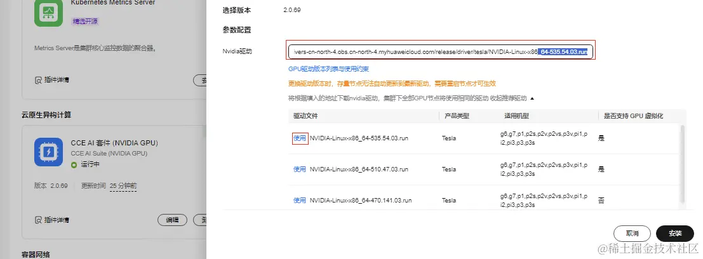Click the 精选开源 tag on Metrics Server
703x259 pixels.
coord(84,21)
